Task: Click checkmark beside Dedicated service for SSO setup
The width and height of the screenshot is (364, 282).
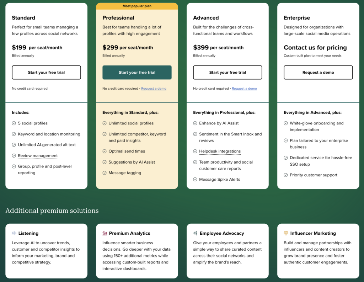Action: [x=286, y=158]
